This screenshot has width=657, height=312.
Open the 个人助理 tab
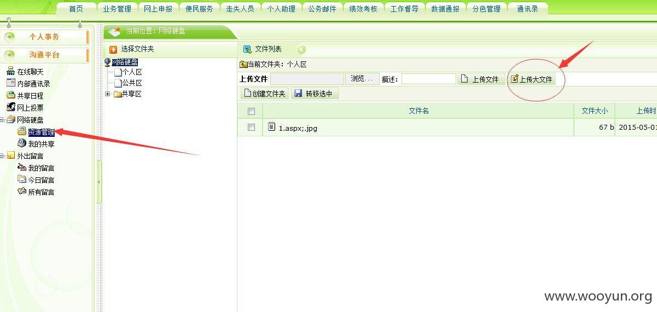tap(281, 9)
